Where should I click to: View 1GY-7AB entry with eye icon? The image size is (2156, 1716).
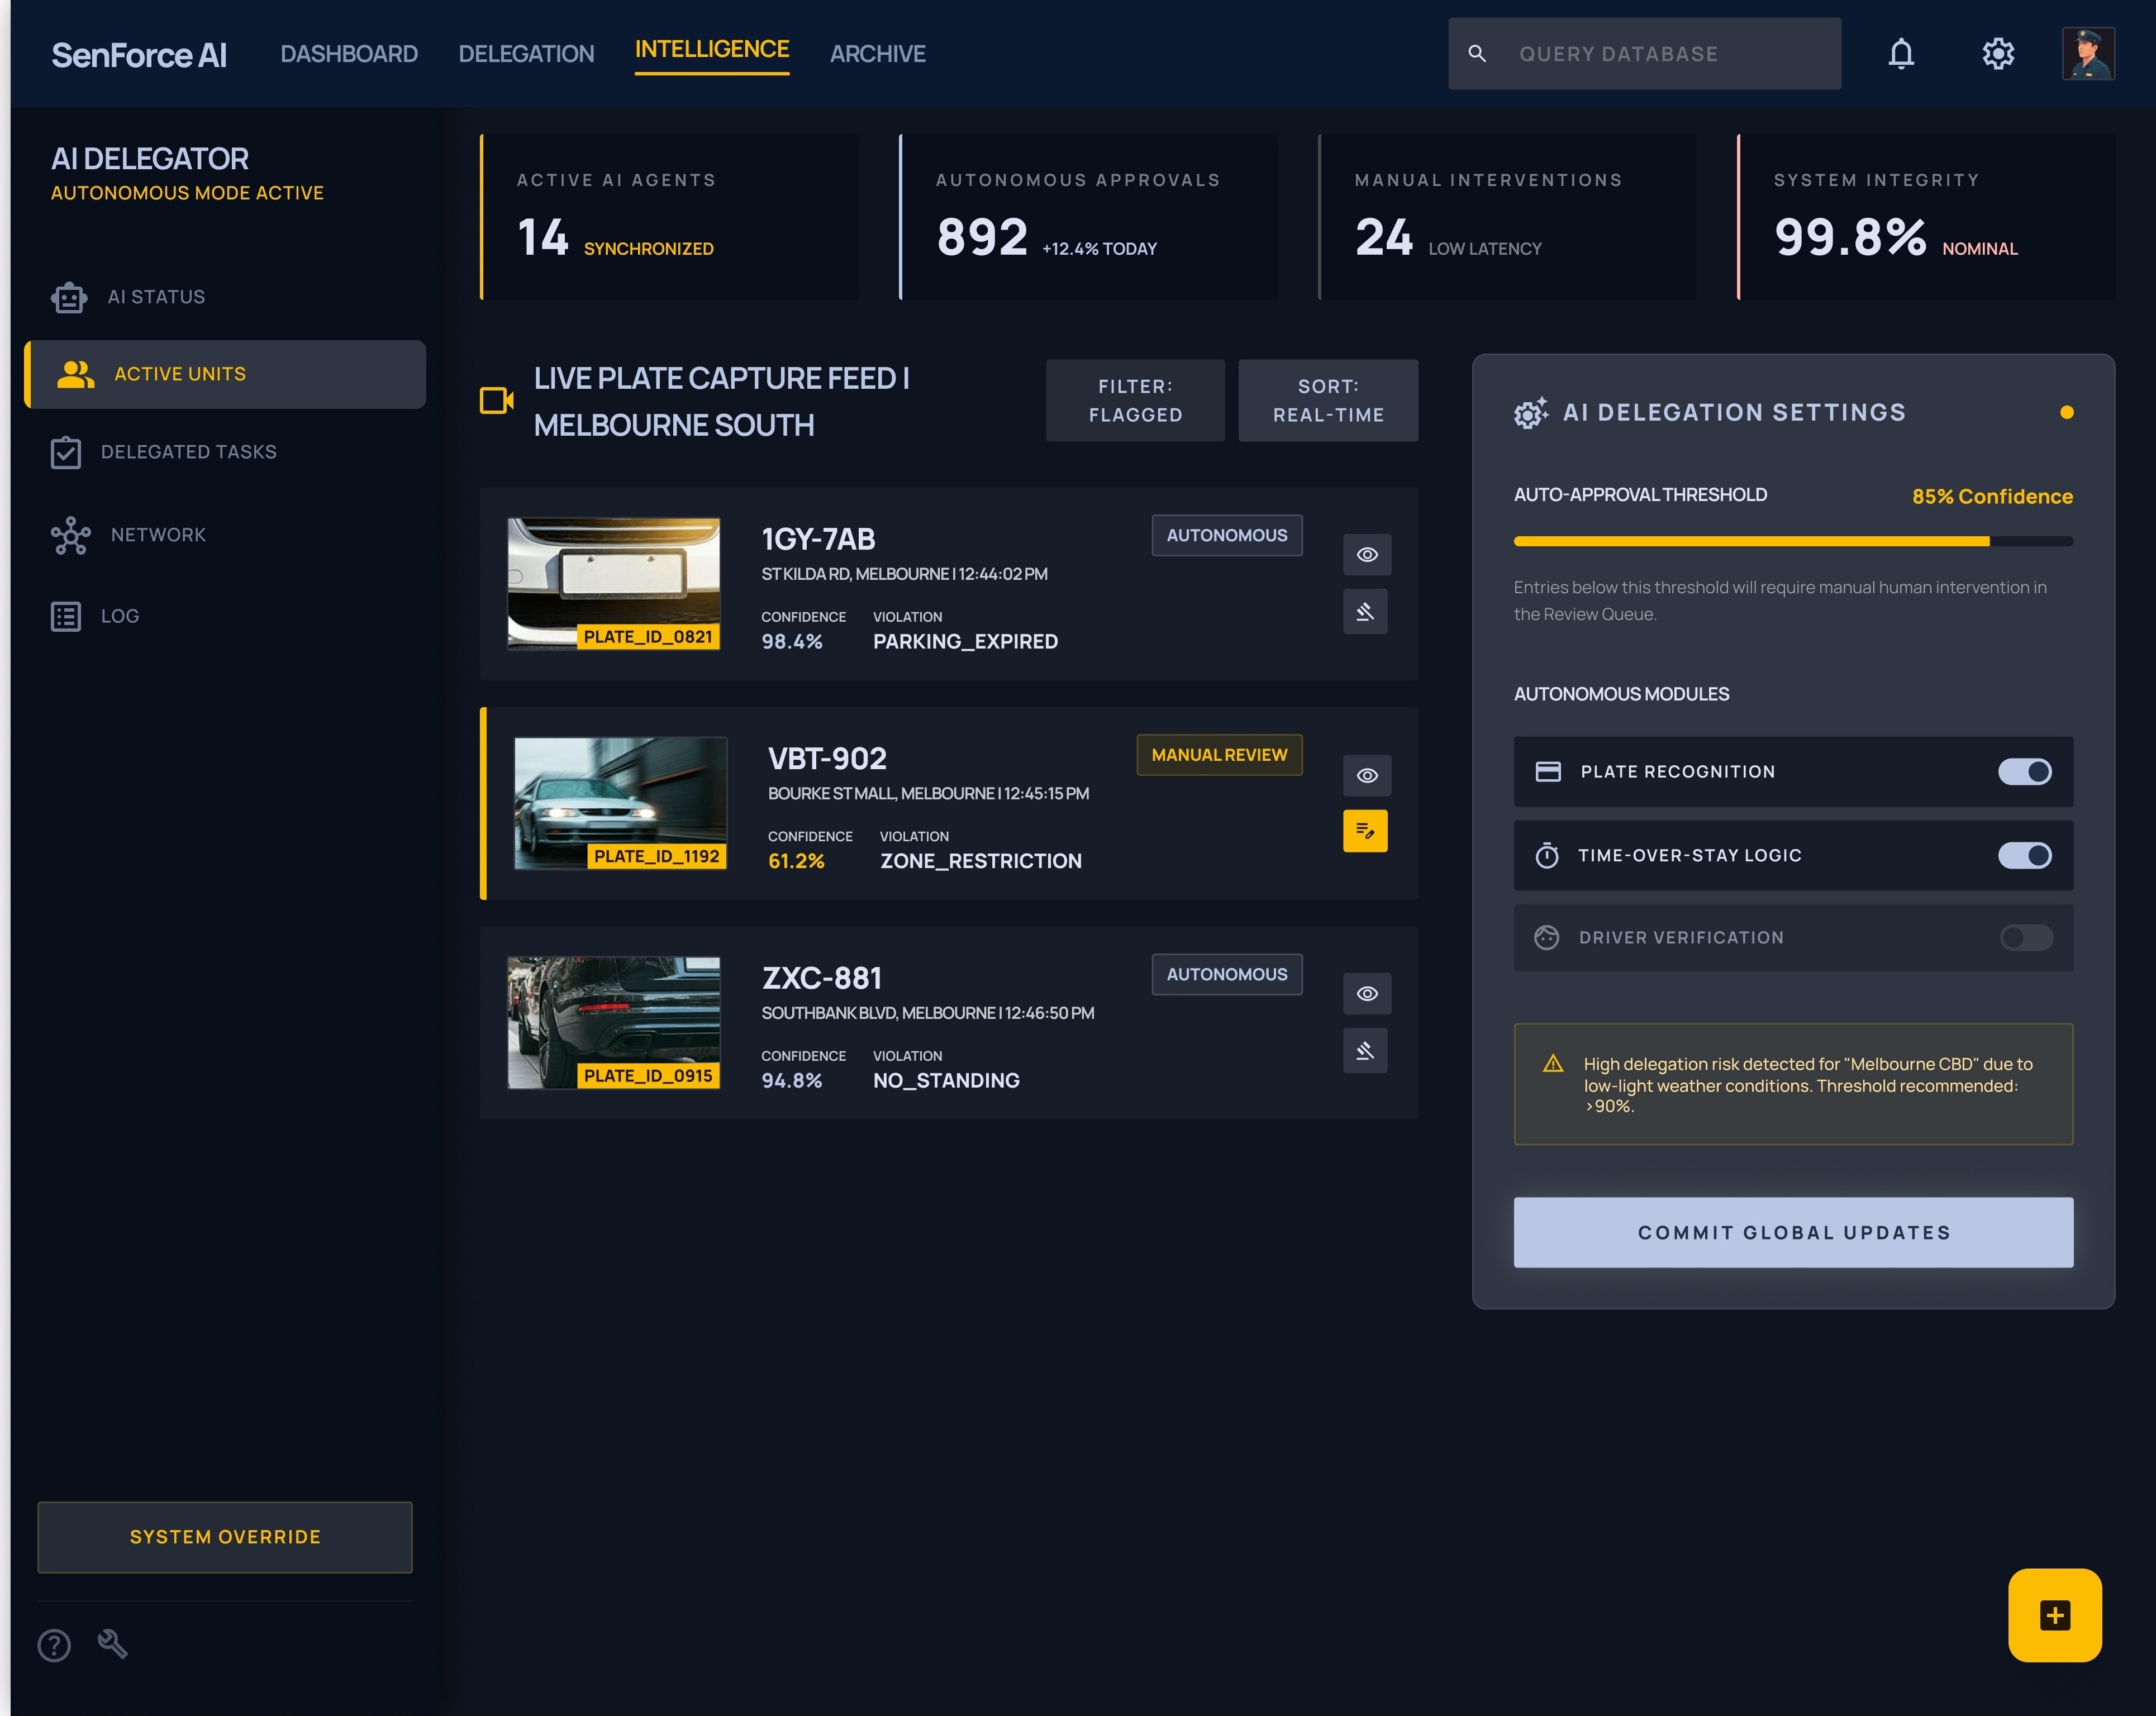(1367, 555)
